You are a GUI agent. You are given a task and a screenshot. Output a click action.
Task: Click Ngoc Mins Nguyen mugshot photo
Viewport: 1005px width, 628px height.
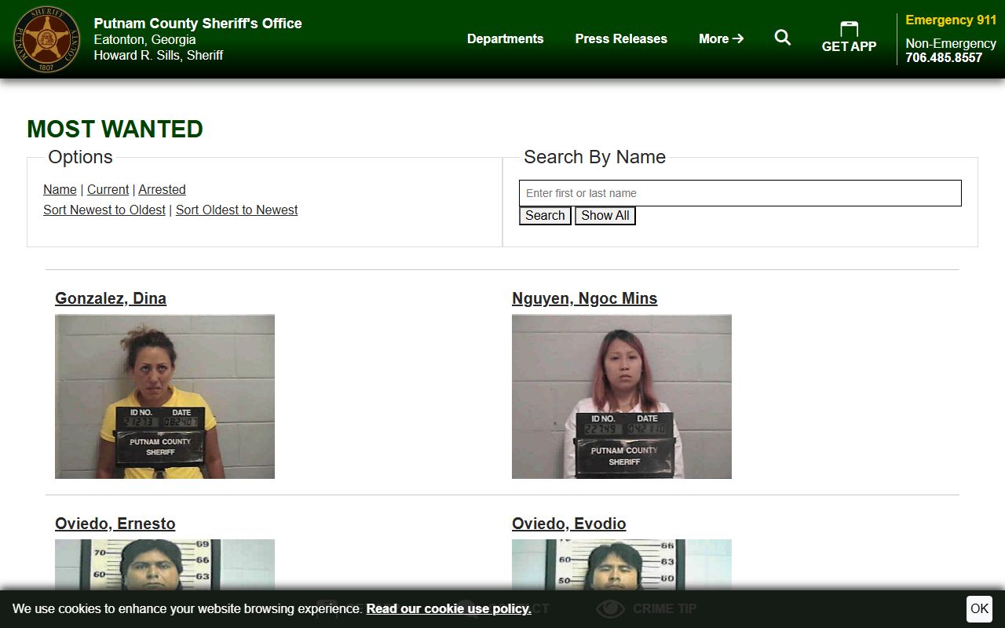tap(622, 396)
